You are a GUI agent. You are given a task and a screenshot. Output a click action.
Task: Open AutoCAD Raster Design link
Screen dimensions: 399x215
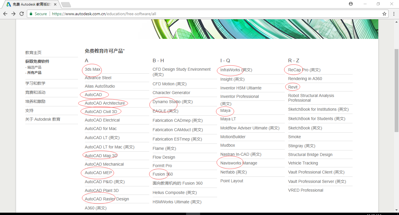107,199
